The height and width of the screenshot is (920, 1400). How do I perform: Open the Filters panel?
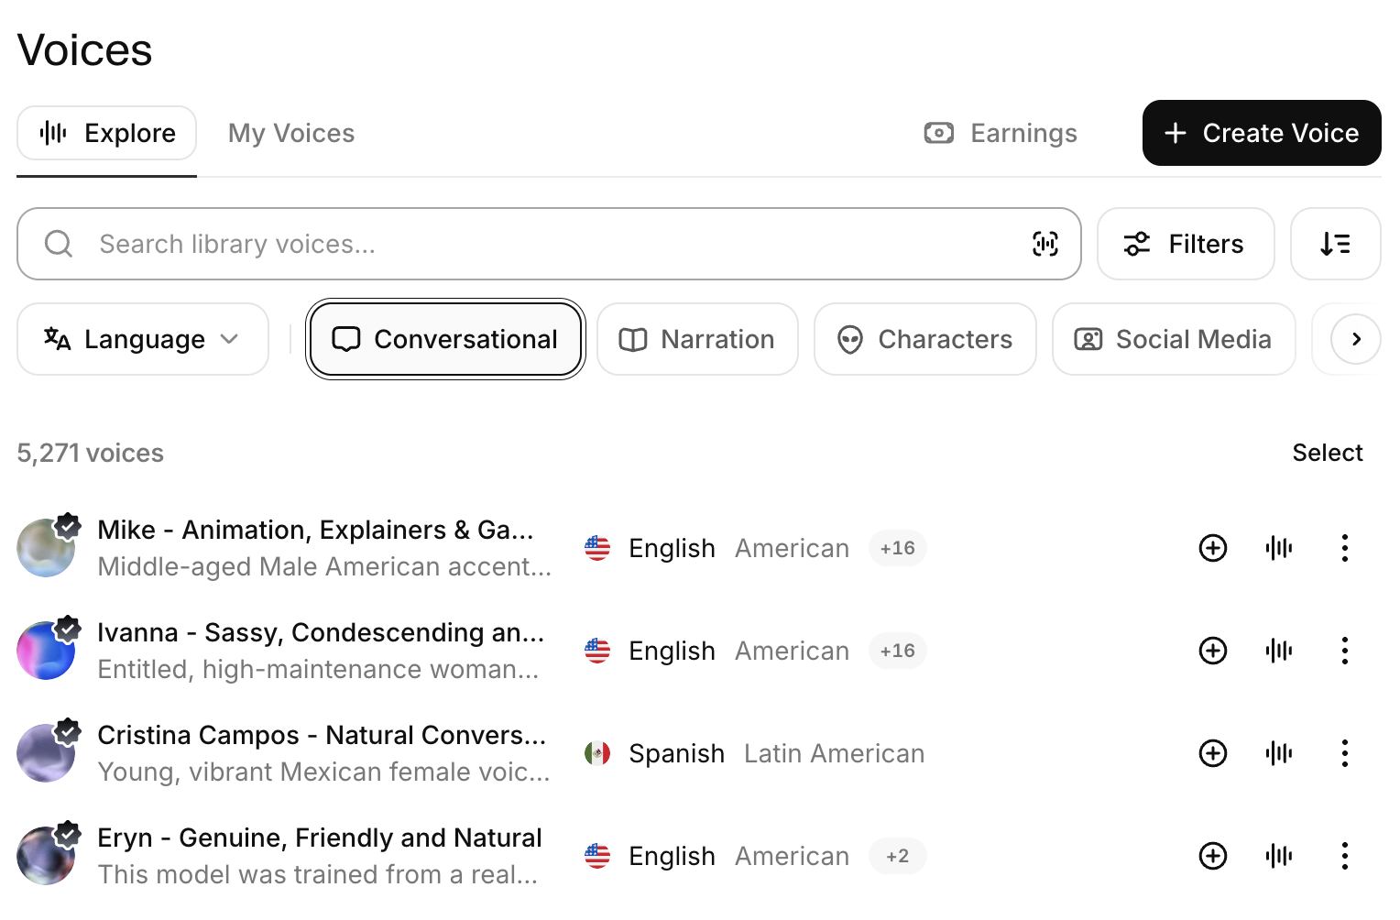point(1186,244)
